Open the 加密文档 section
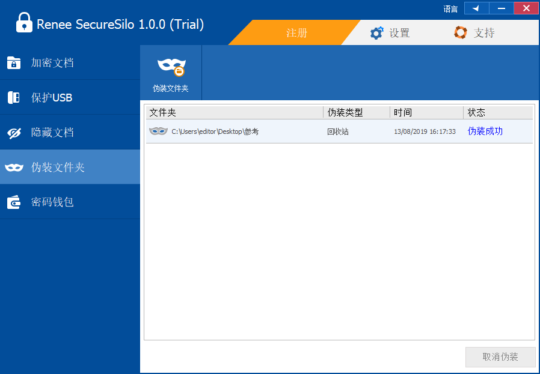Viewport: 540px width, 374px height. pos(70,62)
